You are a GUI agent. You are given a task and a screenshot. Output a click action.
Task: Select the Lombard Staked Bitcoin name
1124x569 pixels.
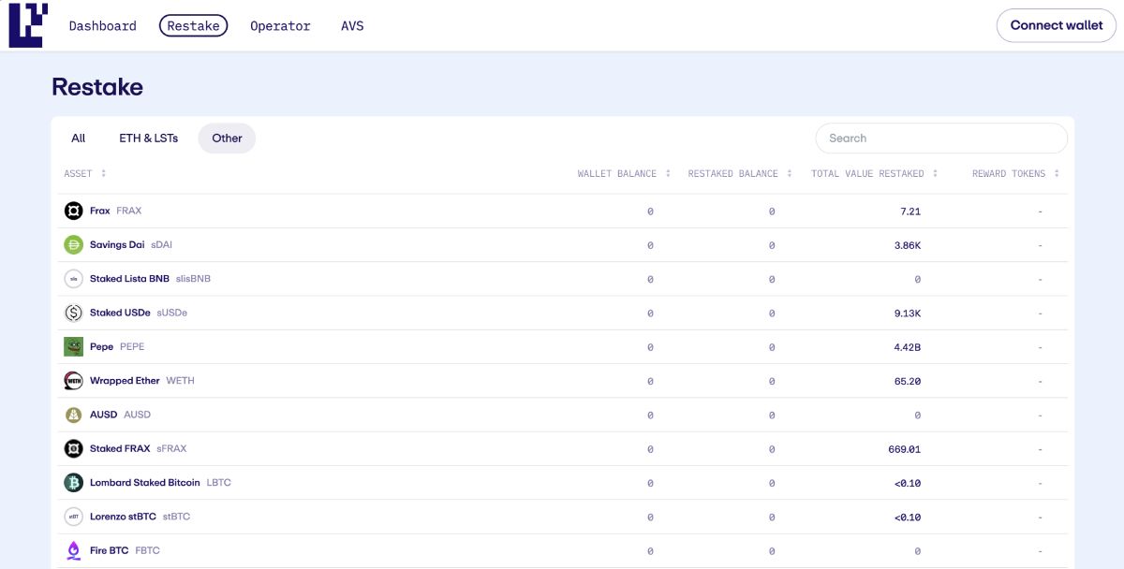click(x=145, y=483)
